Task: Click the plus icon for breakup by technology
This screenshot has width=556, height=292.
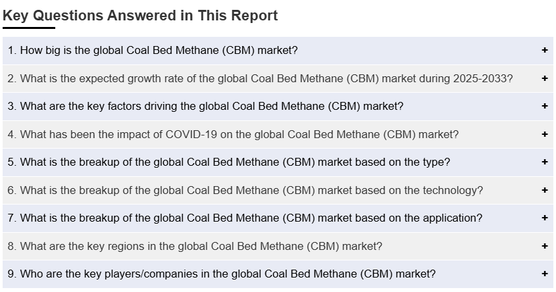Action: 545,190
